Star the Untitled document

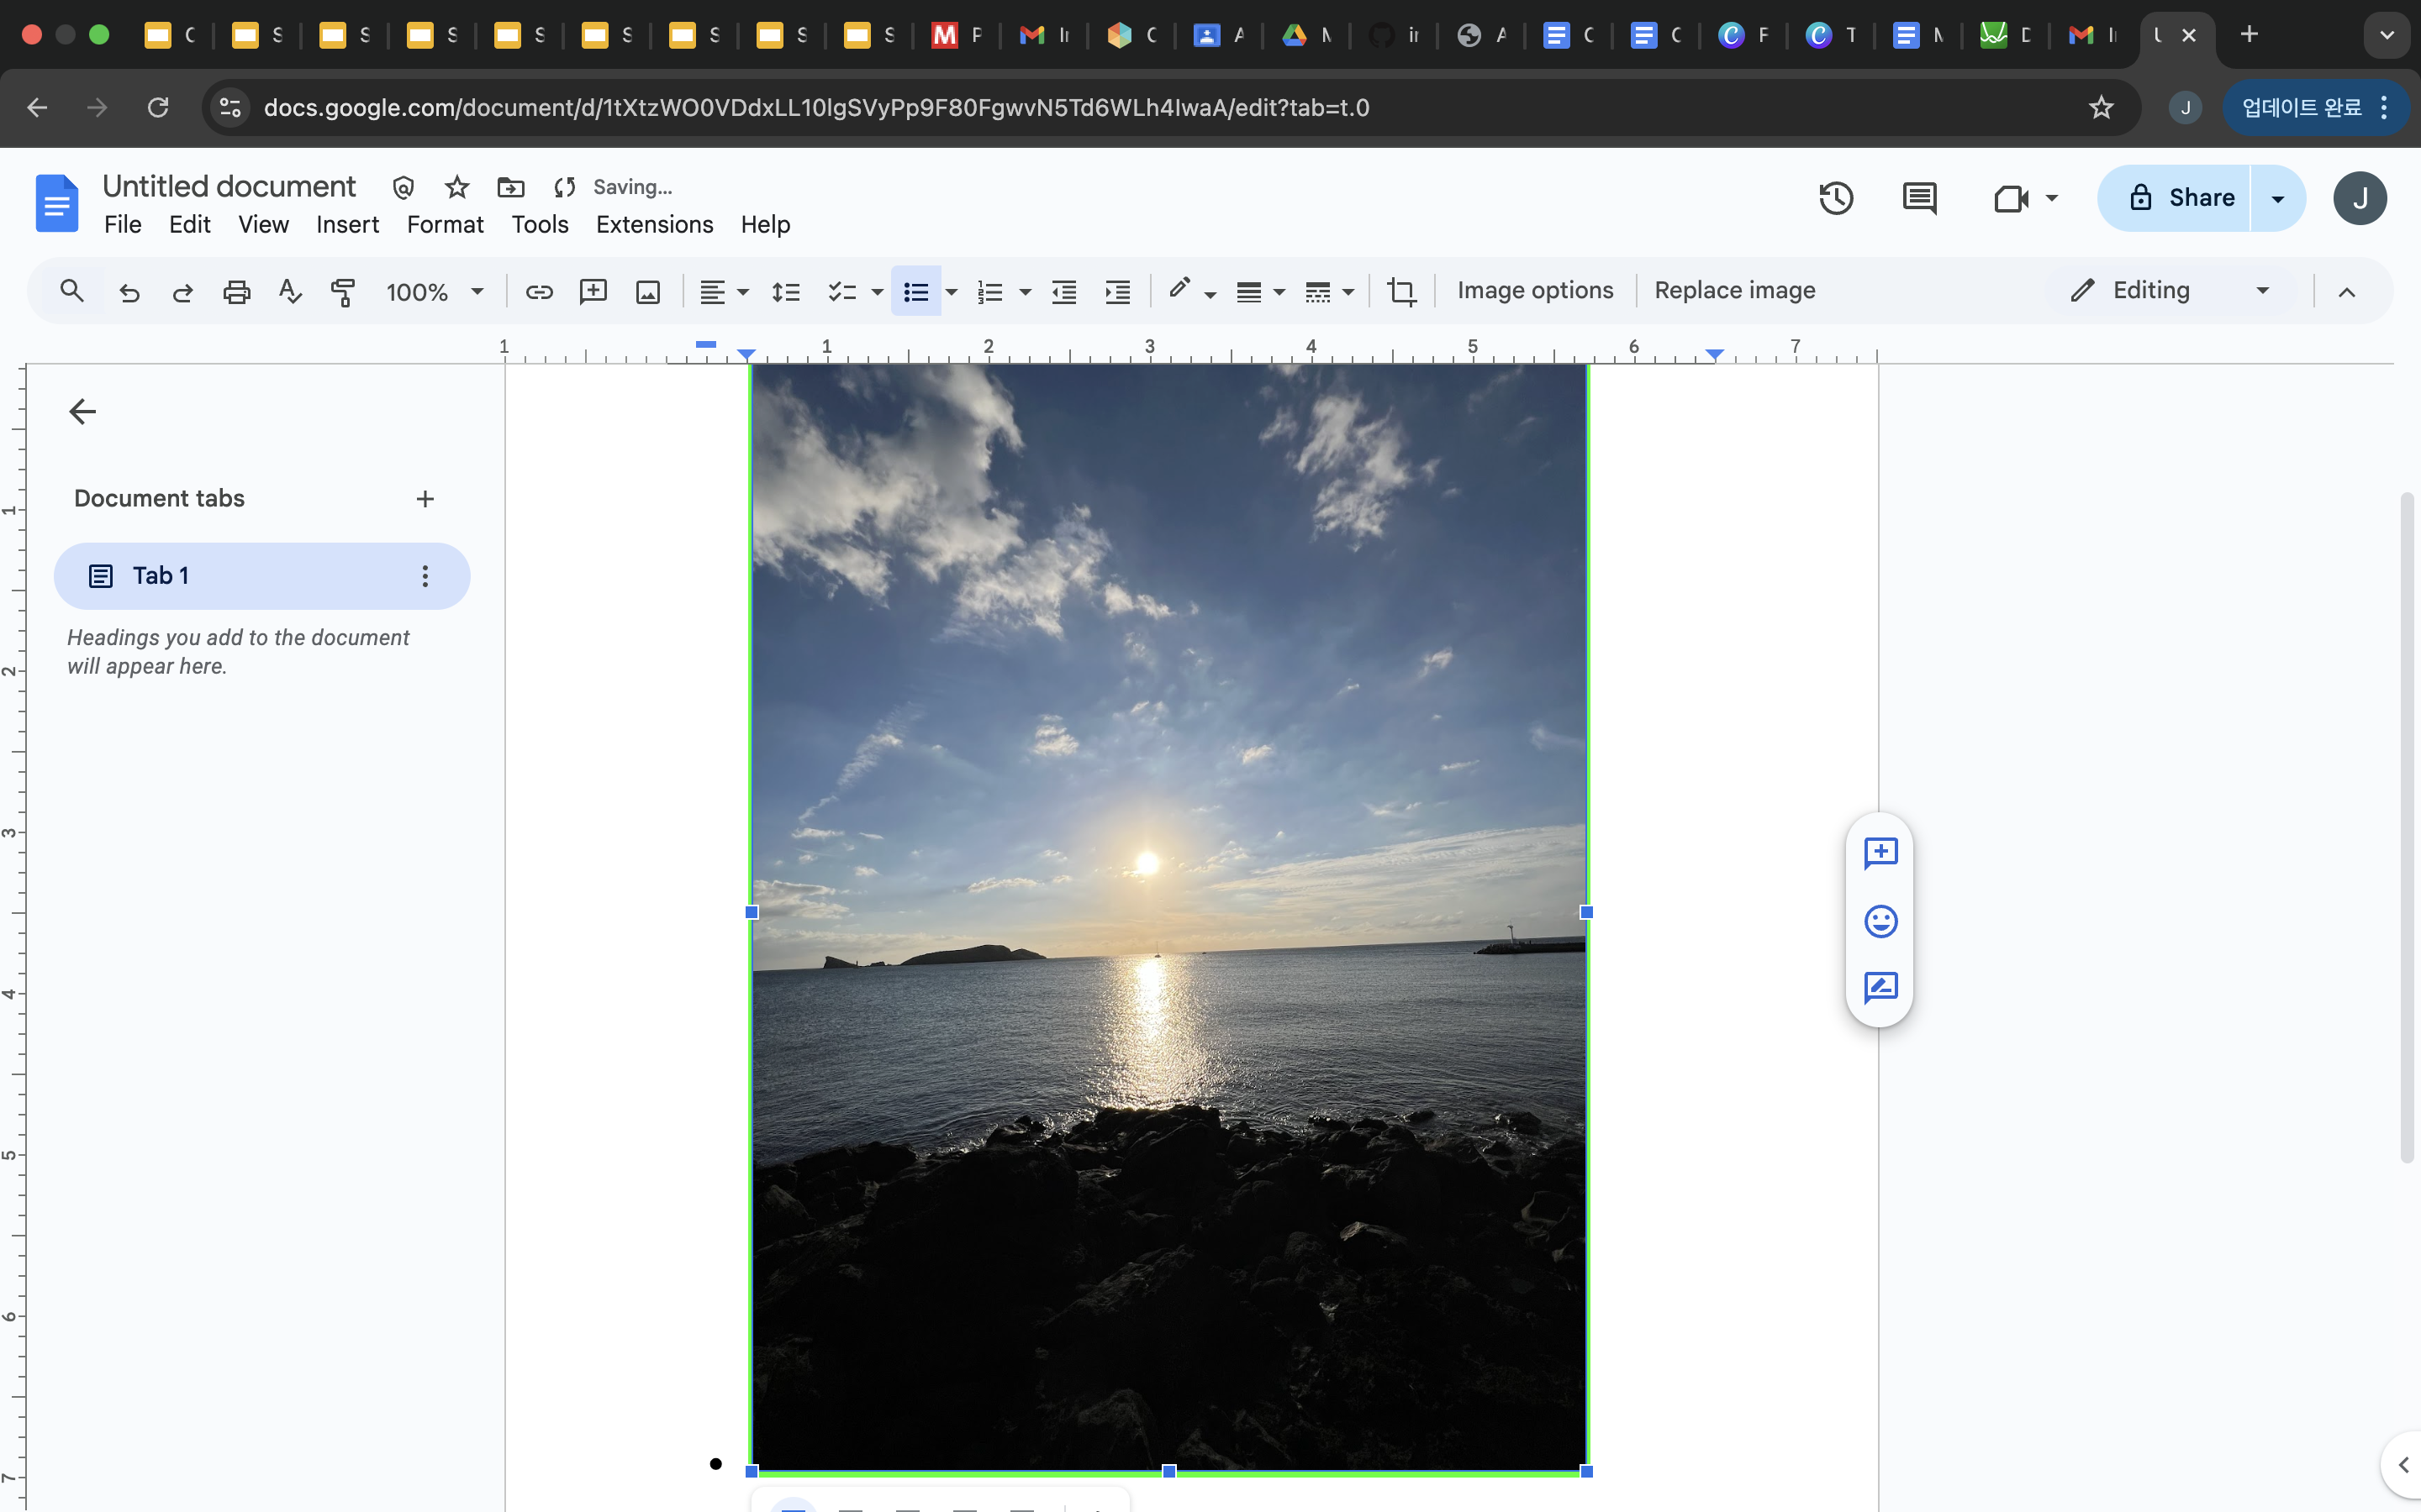pyautogui.click(x=457, y=187)
